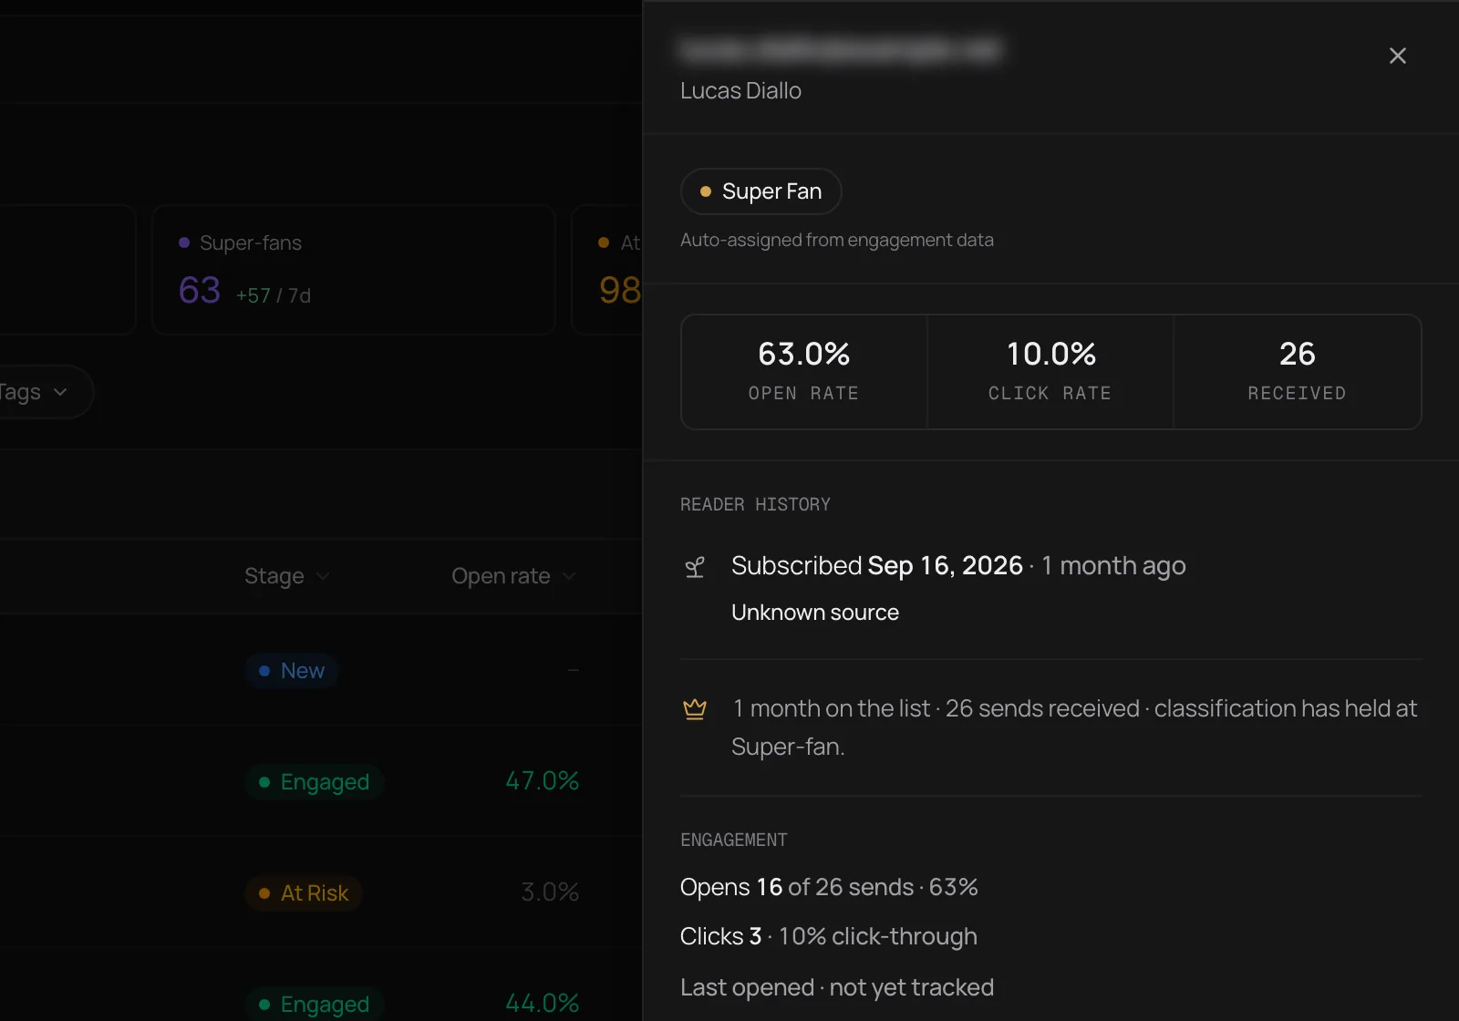Viewport: 1459px width, 1021px height.
Task: Click the Super Fan stage badge
Action: 761,191
